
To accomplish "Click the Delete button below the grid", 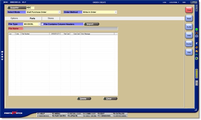I will pos(84,99).
